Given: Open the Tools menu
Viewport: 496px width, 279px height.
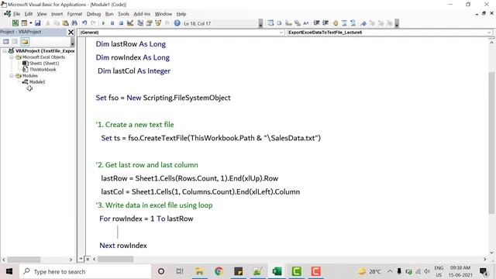Looking at the screenshot, I should coord(123,14).
